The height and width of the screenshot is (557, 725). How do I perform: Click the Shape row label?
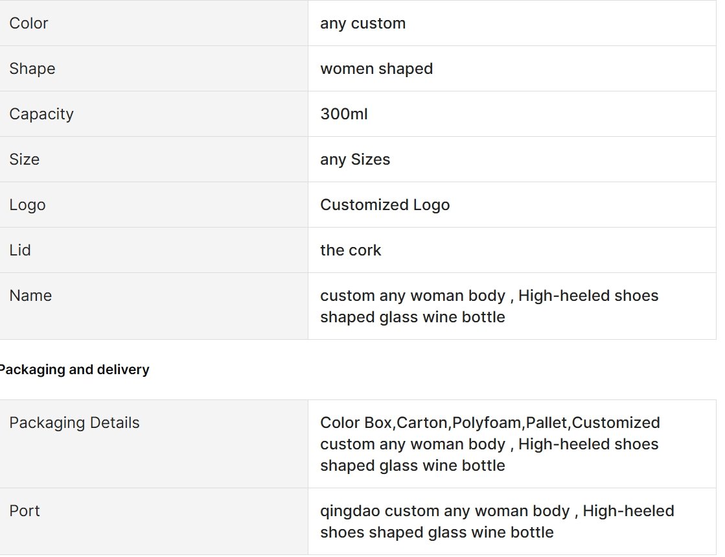[x=32, y=69]
